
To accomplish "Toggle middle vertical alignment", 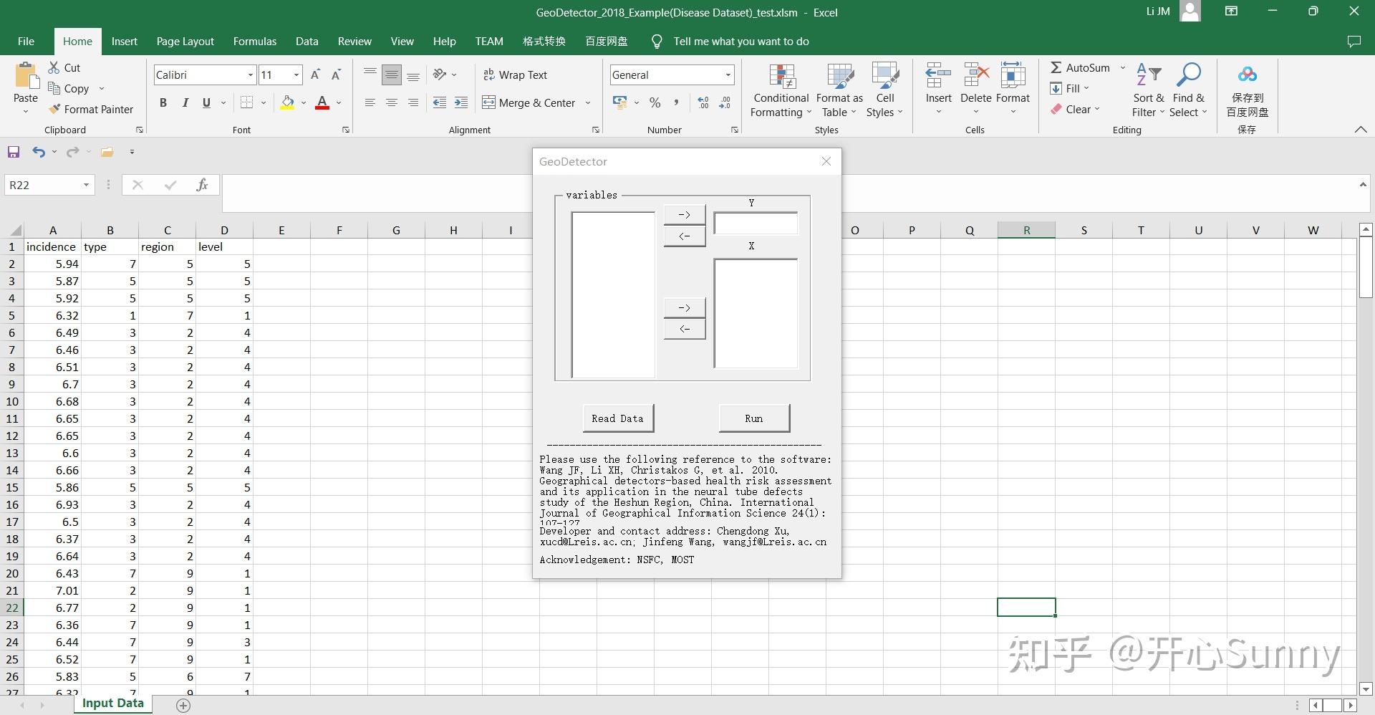I will pyautogui.click(x=392, y=75).
